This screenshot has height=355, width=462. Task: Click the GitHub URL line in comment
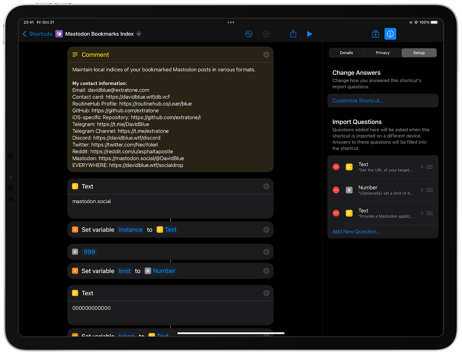[116, 110]
